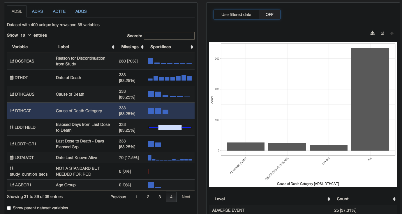Screen dimensions: 402x214
Task: Click the move/resize plot icon
Action: pyautogui.click(x=392, y=33)
